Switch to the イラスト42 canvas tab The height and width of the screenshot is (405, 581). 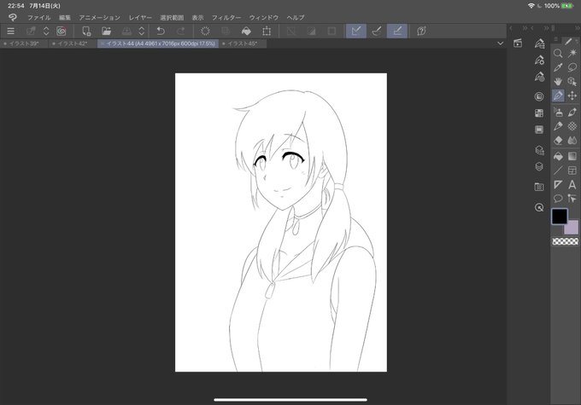(x=73, y=43)
